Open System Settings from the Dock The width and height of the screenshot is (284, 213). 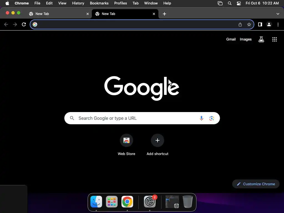tap(150, 202)
